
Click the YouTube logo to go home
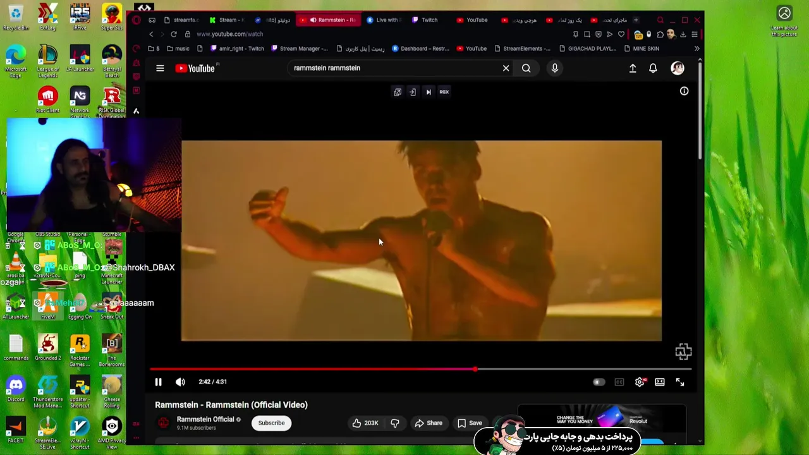[x=196, y=68]
